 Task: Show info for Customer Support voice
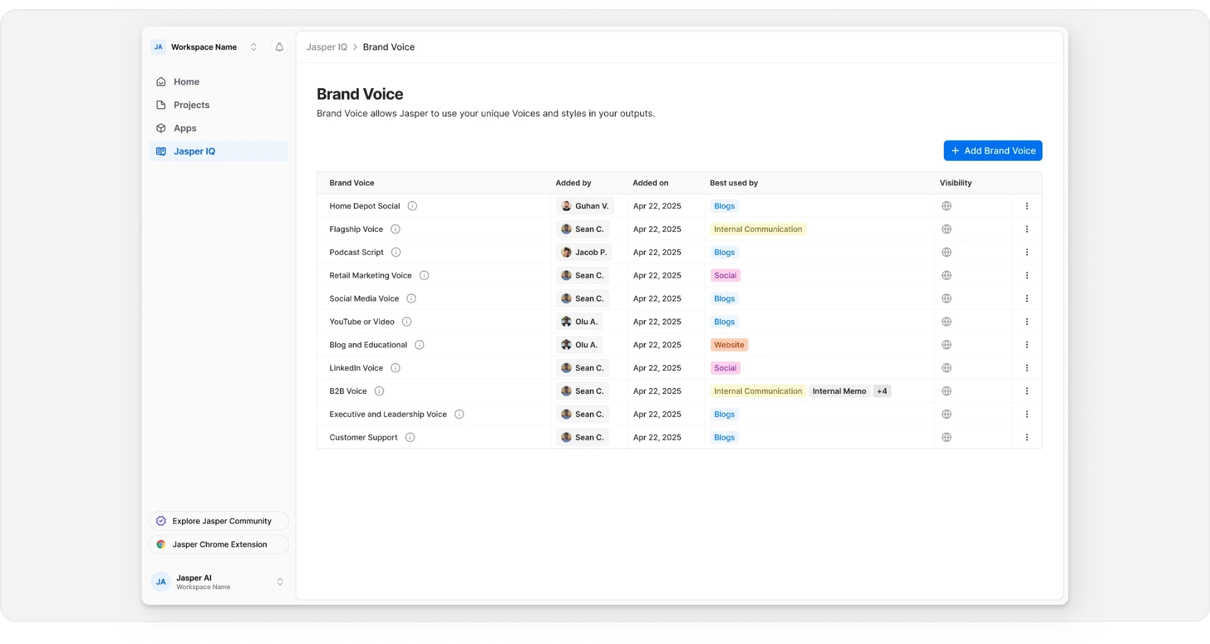point(410,437)
